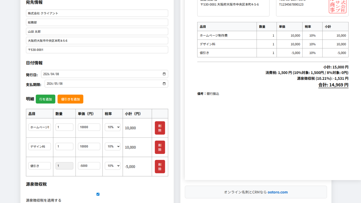The height and width of the screenshot is (203, 361).
Task: Click unit price field showing -5000
Action: point(89,166)
